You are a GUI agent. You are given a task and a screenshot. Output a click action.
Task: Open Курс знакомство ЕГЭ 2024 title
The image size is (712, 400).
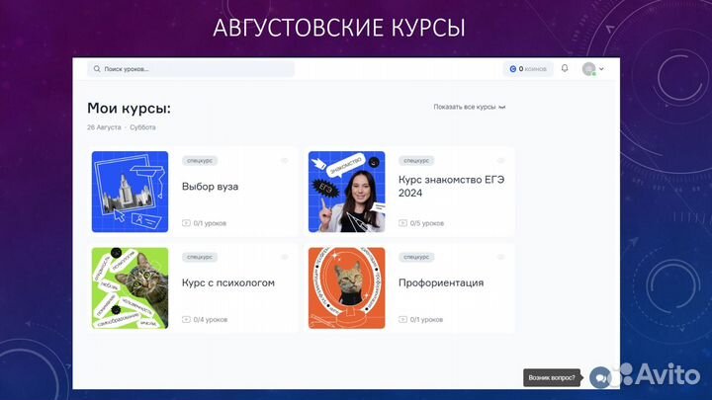click(x=451, y=187)
